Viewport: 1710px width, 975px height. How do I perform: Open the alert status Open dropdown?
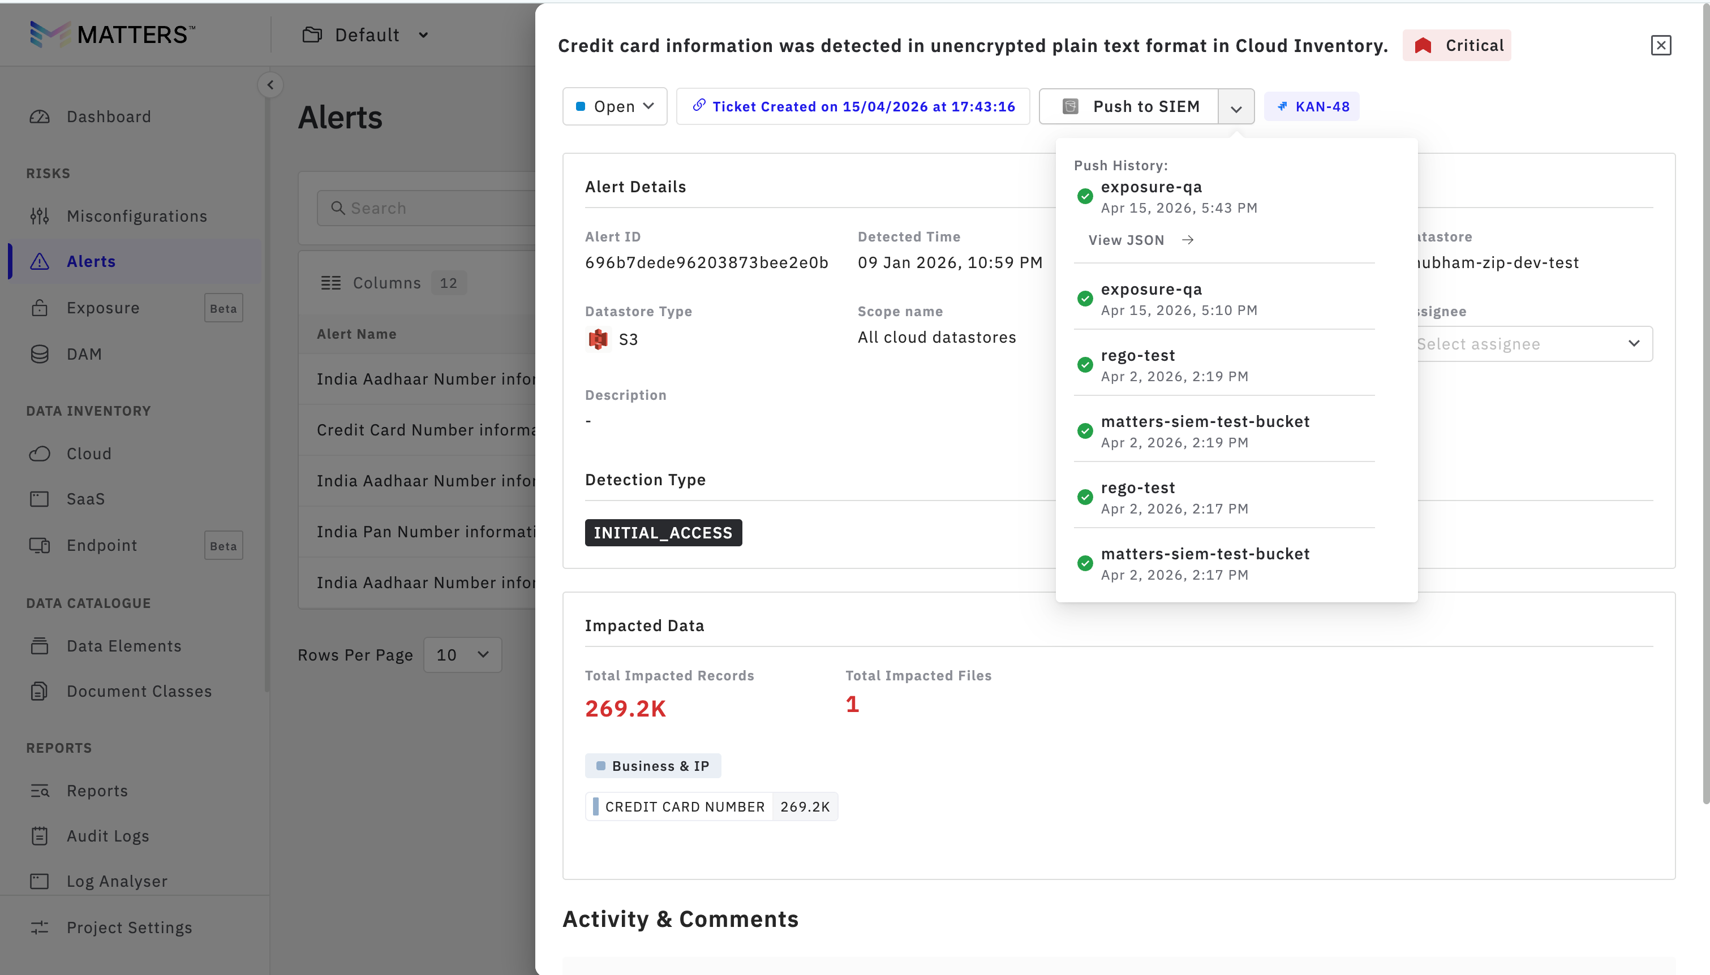pos(614,106)
